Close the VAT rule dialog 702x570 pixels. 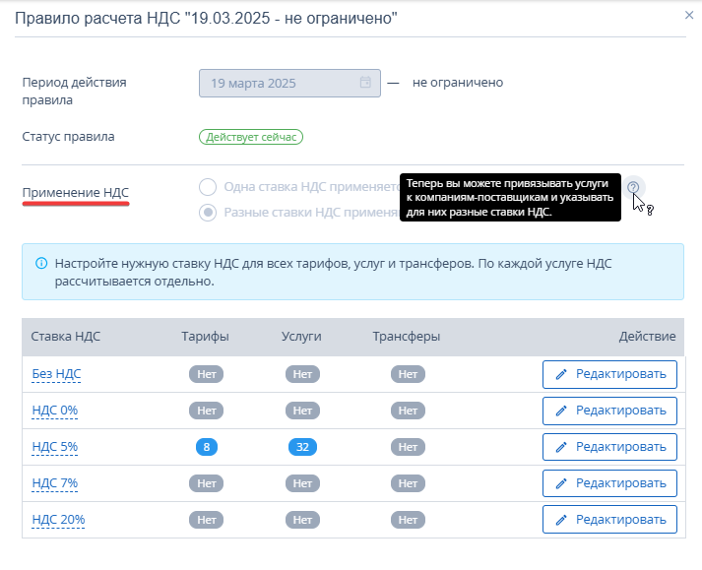pos(688,16)
